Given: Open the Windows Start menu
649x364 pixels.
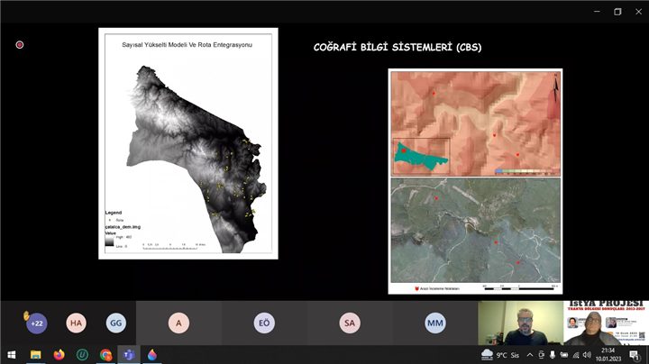Looking at the screenshot, I should pyautogui.click(x=12, y=355).
